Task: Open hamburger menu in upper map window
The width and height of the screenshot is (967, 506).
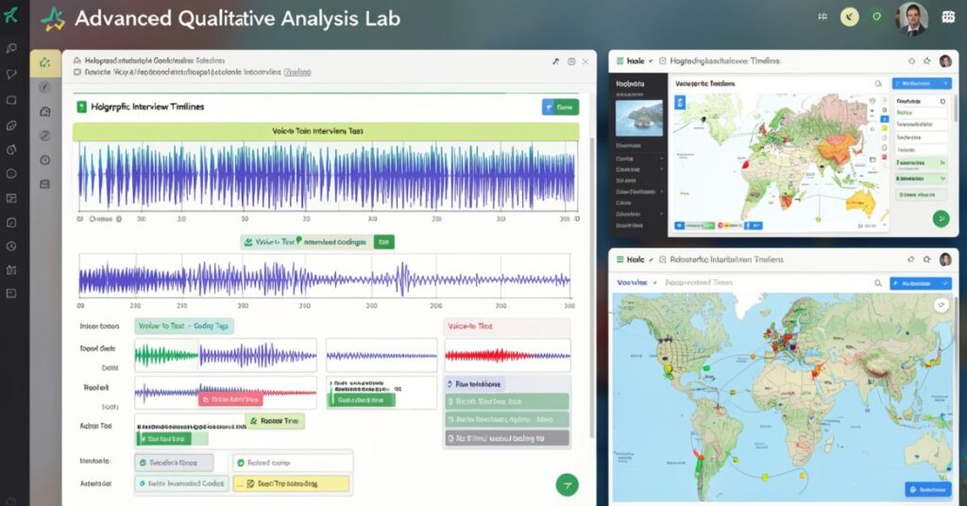Action: (619, 61)
